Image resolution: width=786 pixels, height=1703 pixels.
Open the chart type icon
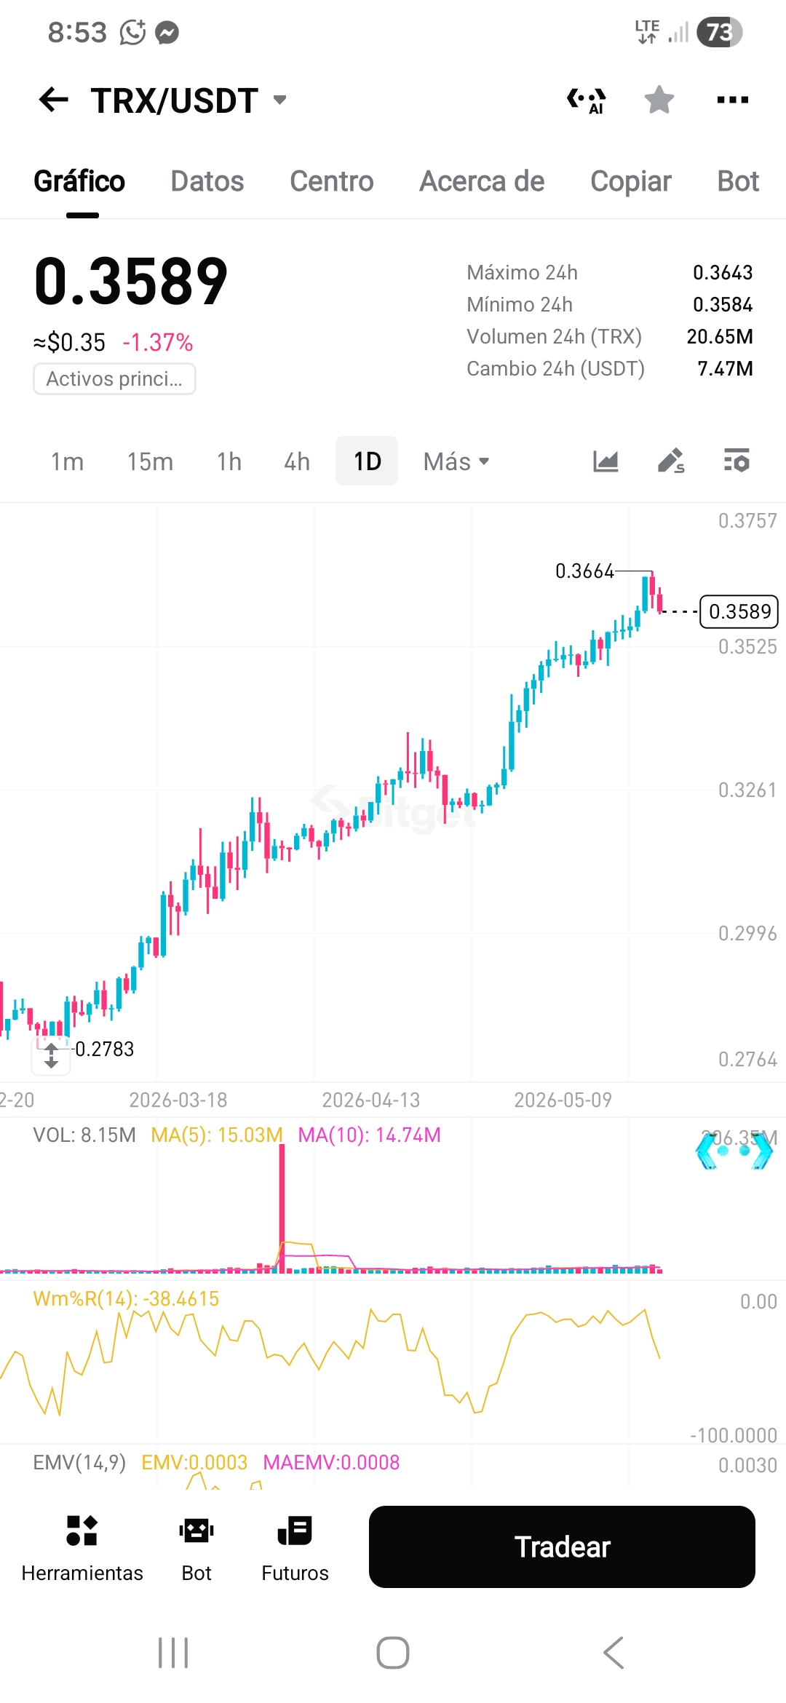point(606,461)
